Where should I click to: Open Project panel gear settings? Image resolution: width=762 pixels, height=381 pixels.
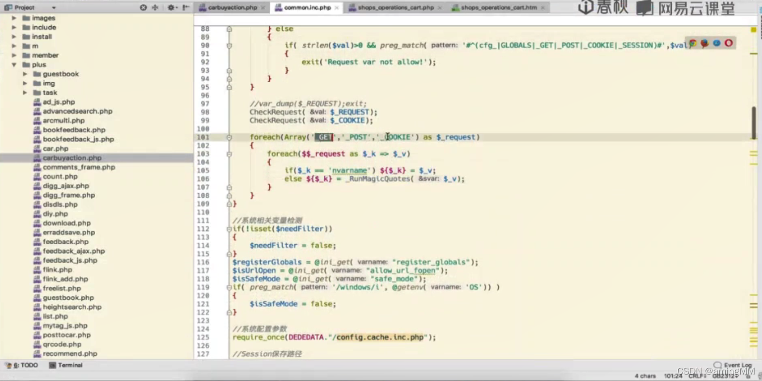point(172,7)
